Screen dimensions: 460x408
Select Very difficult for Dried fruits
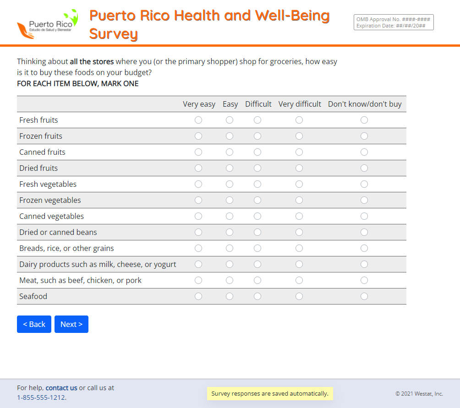[x=299, y=168]
